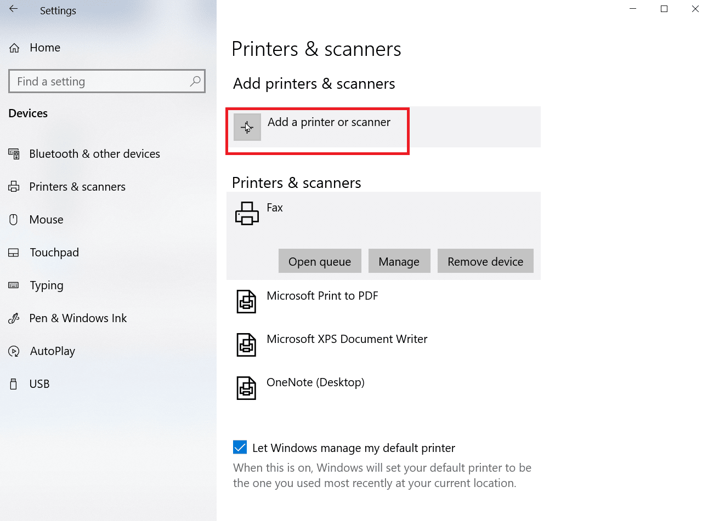Image resolution: width=708 pixels, height=521 pixels.
Task: Open the Fax print queue
Action: (320, 261)
